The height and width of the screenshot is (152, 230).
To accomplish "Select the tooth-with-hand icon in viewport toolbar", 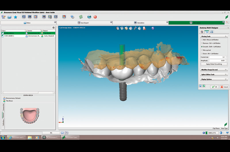I will click(117, 28).
